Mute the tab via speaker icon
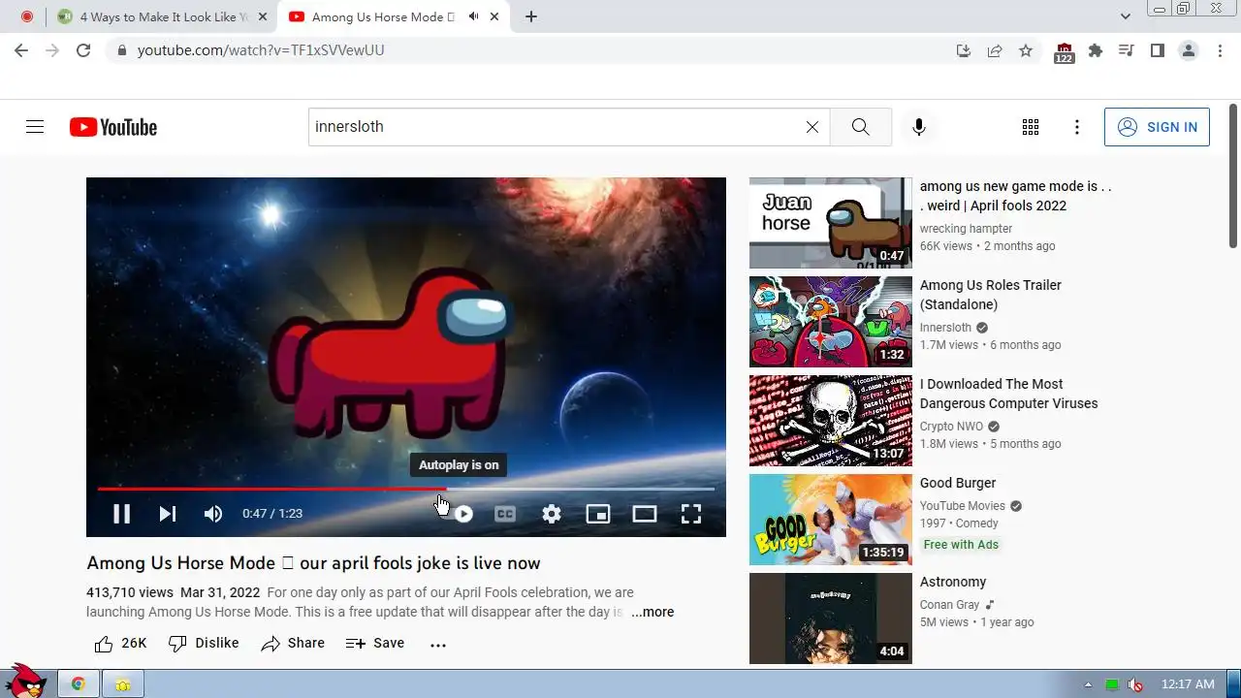This screenshot has height=698, width=1241. (x=474, y=16)
